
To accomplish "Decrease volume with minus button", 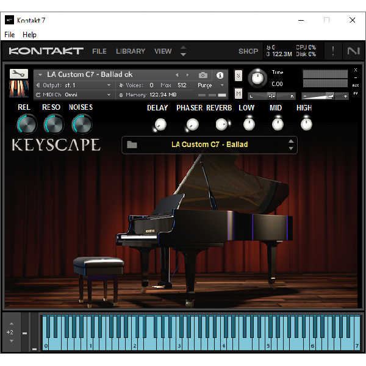I will click(x=305, y=96).
